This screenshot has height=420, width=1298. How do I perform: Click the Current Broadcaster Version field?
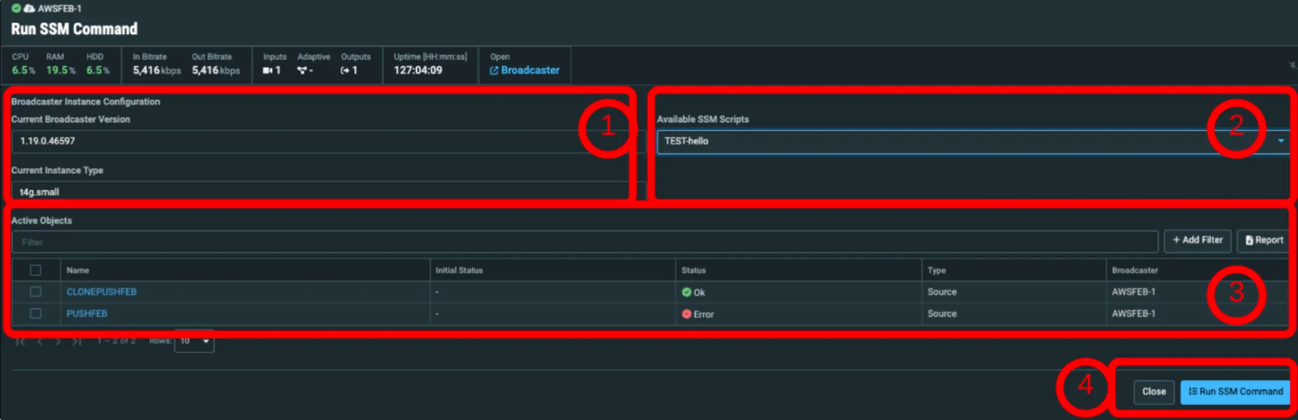(x=329, y=141)
